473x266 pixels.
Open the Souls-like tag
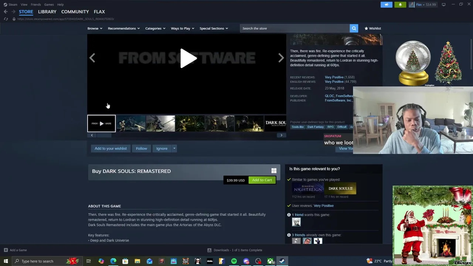tap(298, 127)
